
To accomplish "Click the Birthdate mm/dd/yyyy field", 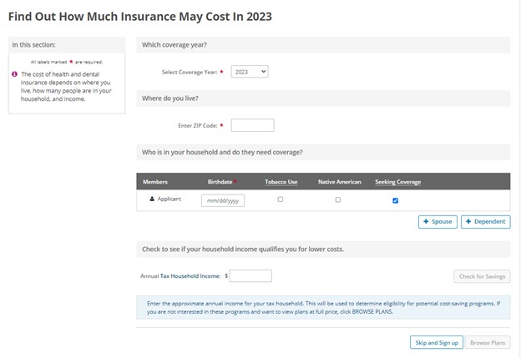I will [x=223, y=200].
